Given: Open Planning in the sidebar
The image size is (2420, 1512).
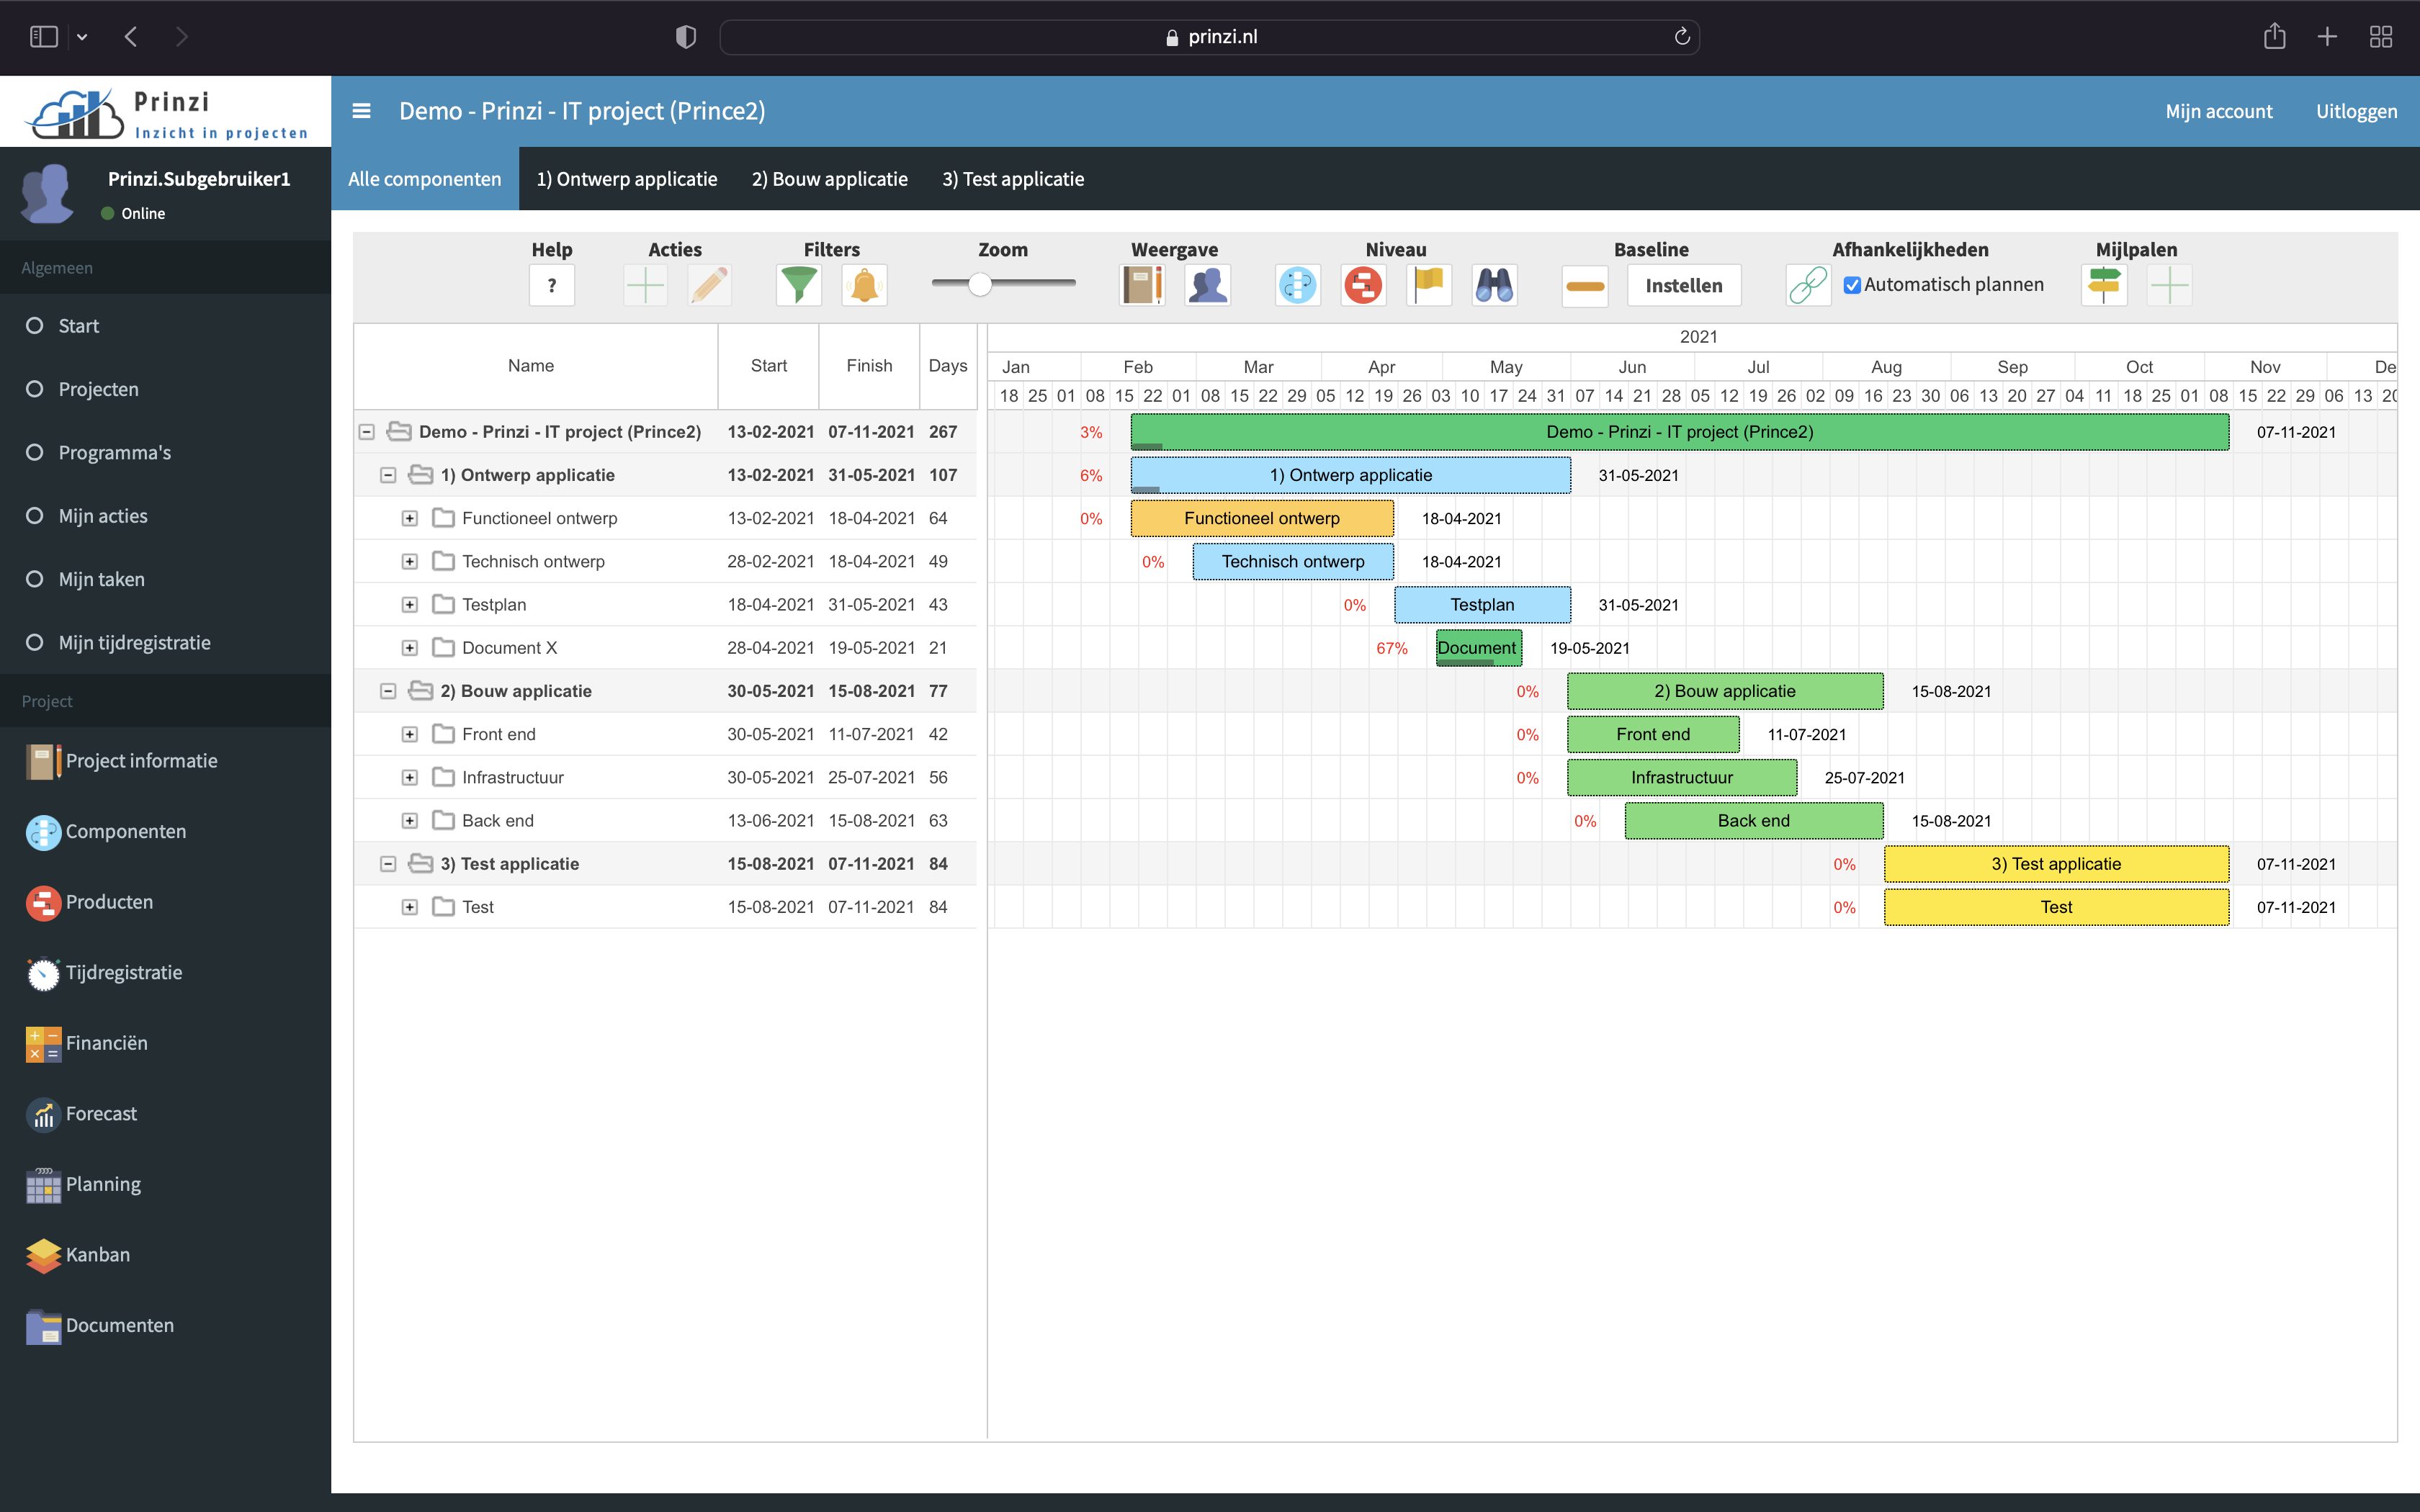Looking at the screenshot, I should (x=84, y=1184).
